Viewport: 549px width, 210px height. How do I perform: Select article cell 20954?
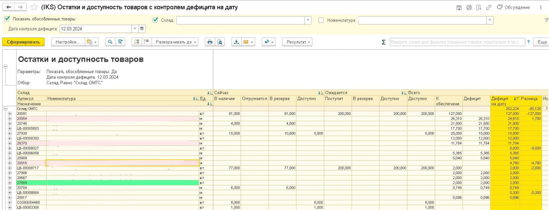pyautogui.click(x=31, y=119)
